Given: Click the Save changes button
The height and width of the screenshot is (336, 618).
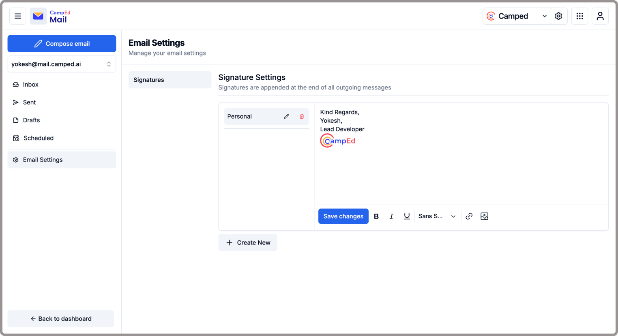Looking at the screenshot, I should click(343, 216).
